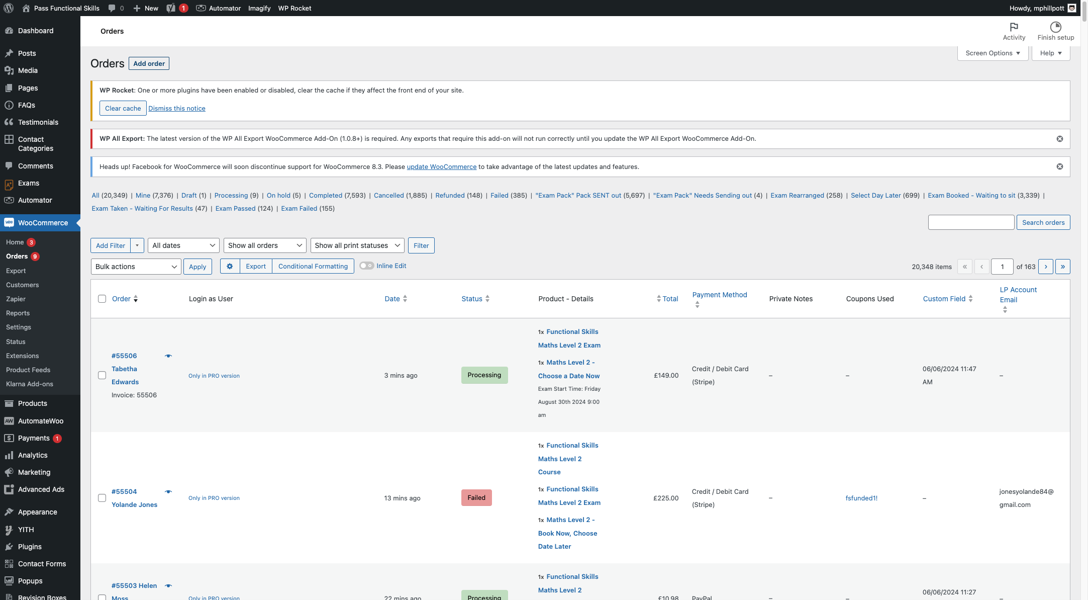
Task: Click the current page number field
Action: pos(1002,267)
